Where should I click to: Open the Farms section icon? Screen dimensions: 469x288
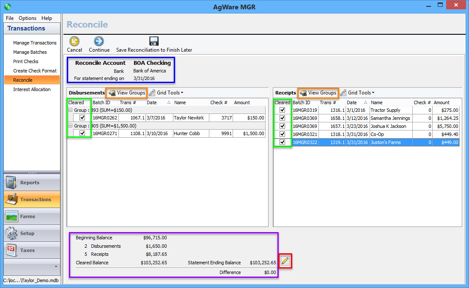point(12,216)
